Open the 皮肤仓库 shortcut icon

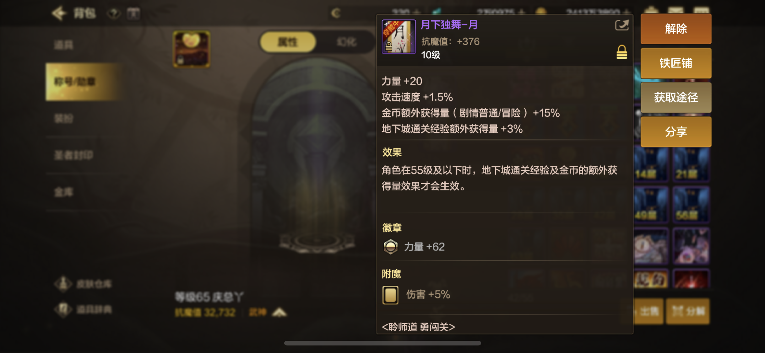[x=63, y=284]
